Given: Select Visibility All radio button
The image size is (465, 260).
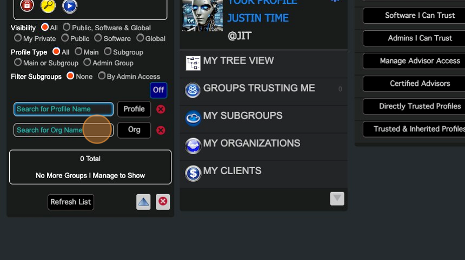Looking at the screenshot, I should click(x=45, y=27).
